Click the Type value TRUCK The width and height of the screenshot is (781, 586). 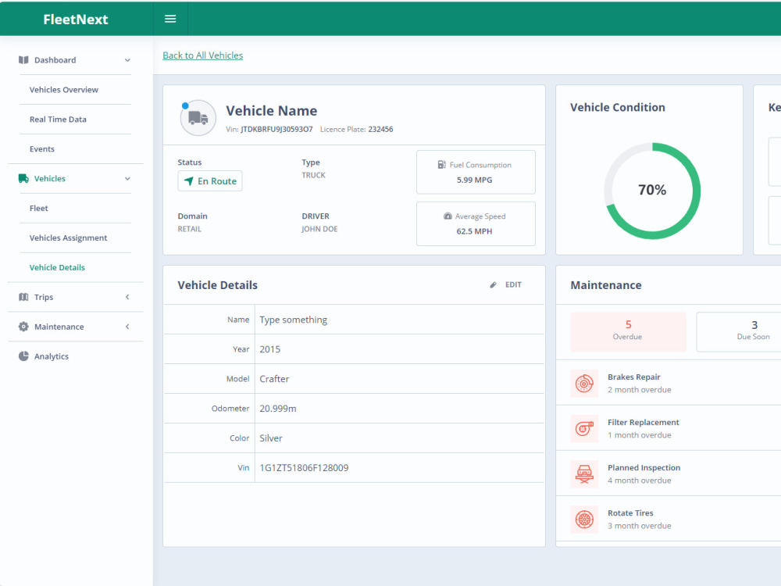[313, 175]
